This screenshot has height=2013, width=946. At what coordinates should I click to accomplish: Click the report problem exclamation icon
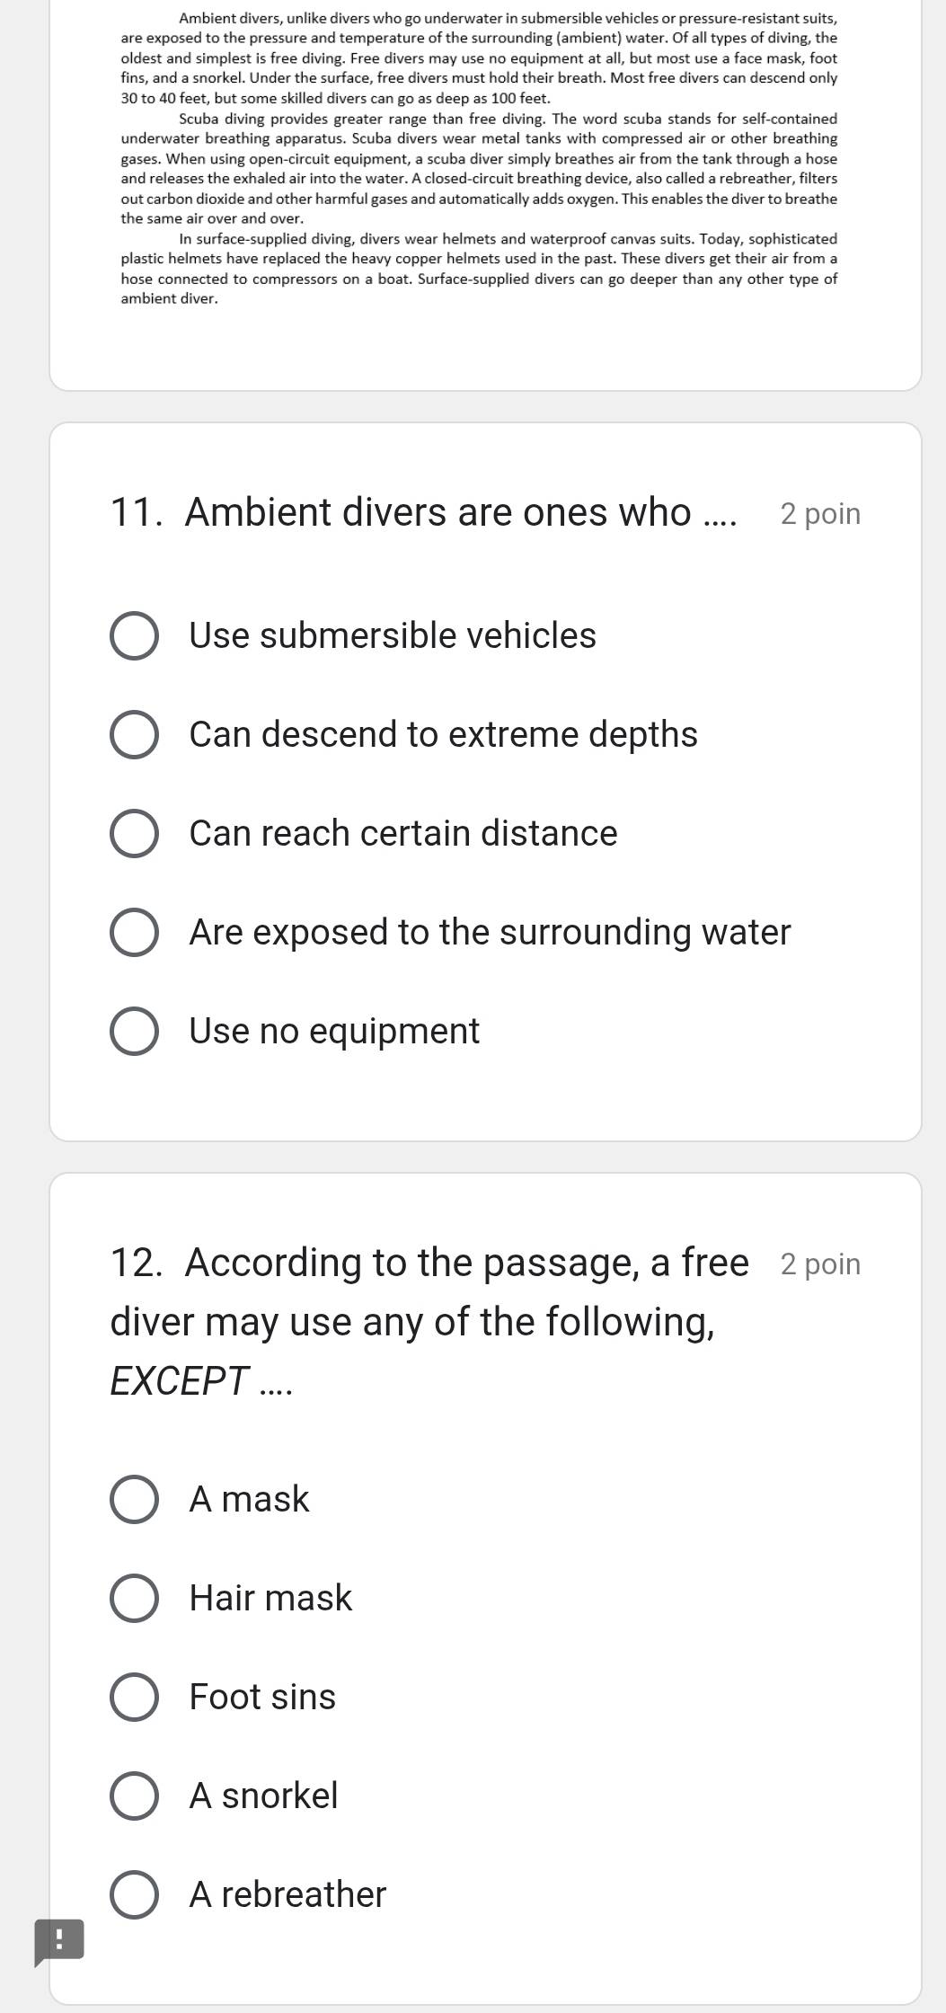(x=58, y=1942)
